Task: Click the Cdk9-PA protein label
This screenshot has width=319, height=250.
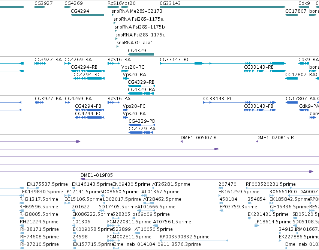Action: 309,106
